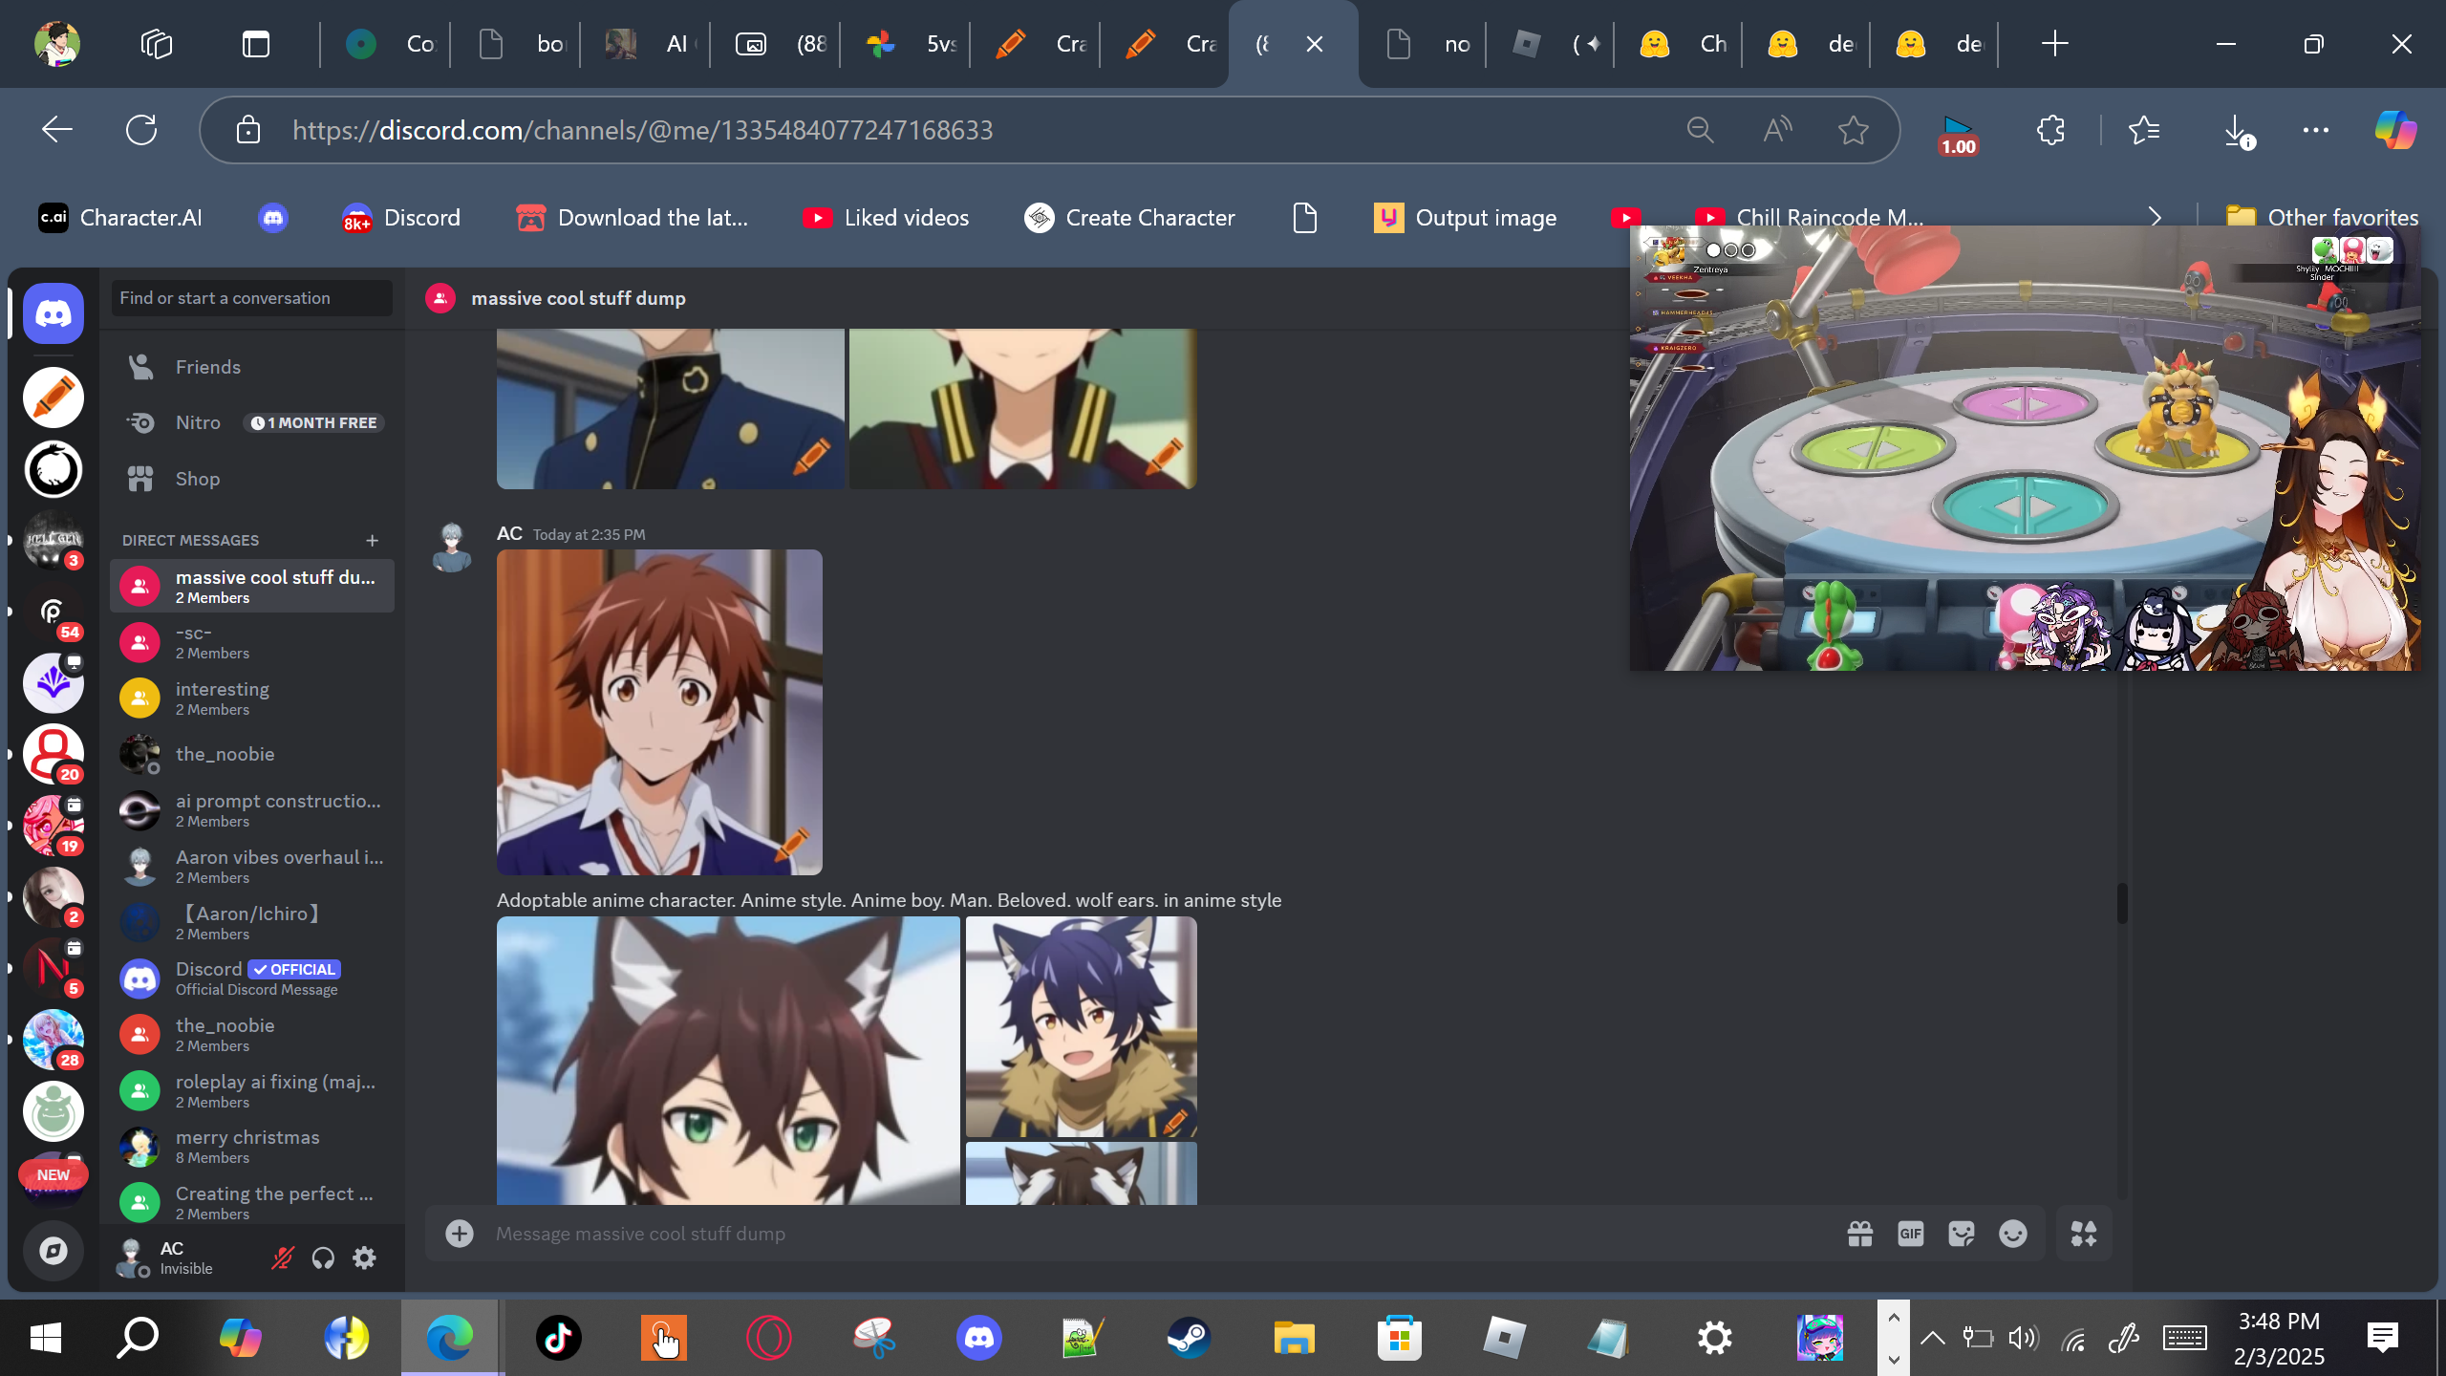Add this page to favorites star
This screenshot has width=2446, height=1376.
tap(1854, 130)
